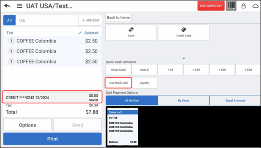The height and width of the screenshot is (148, 261).
Task: Select the third COFFEE Colombia item row
Action: [53, 62]
